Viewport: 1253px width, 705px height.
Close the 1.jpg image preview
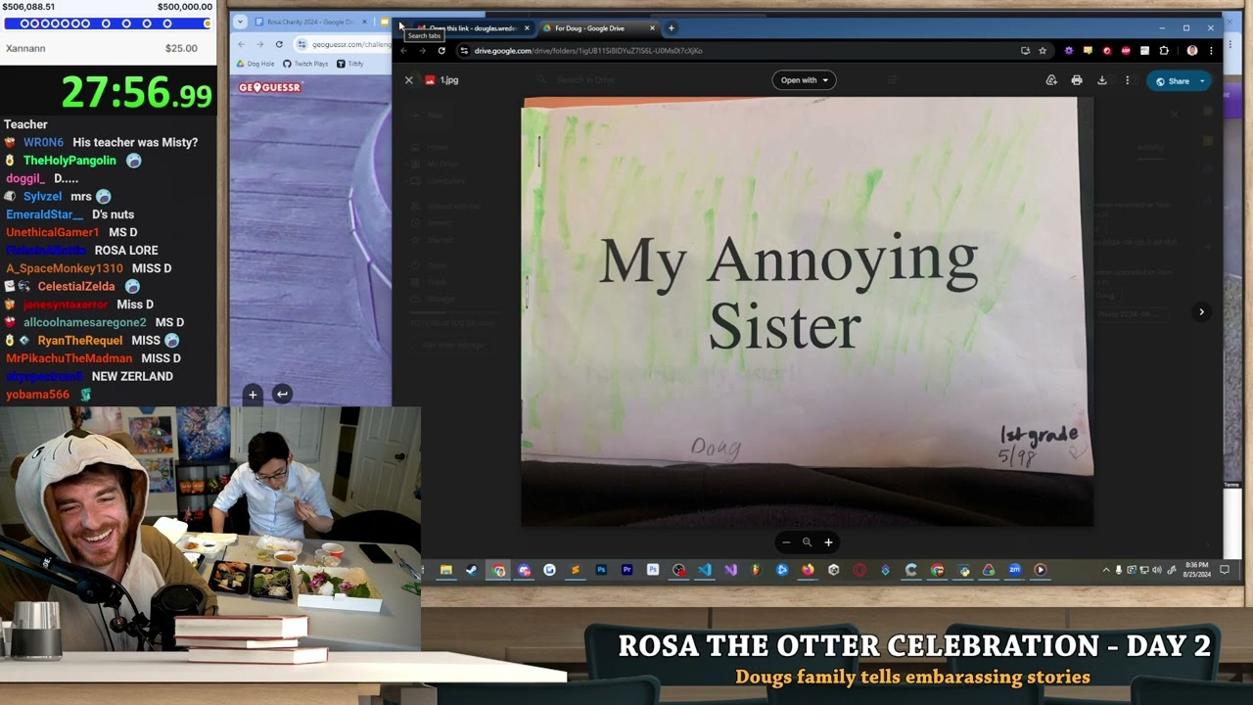pyautogui.click(x=408, y=80)
